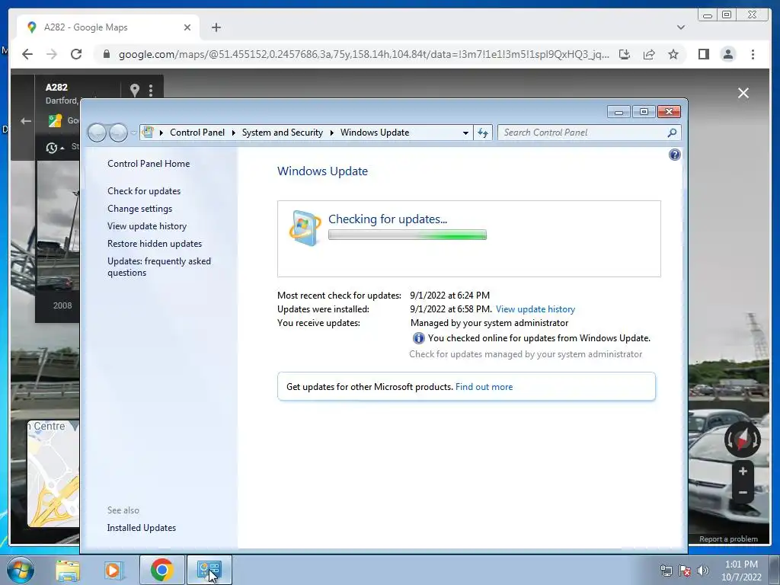Image resolution: width=780 pixels, height=585 pixels.
Task: Click Report a problem in Maps
Action: click(728, 539)
